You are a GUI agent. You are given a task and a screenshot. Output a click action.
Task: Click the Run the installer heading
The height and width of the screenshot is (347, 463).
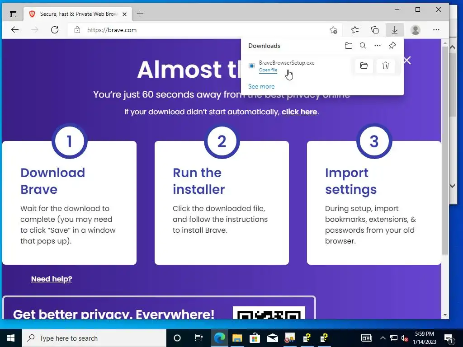[x=199, y=181]
